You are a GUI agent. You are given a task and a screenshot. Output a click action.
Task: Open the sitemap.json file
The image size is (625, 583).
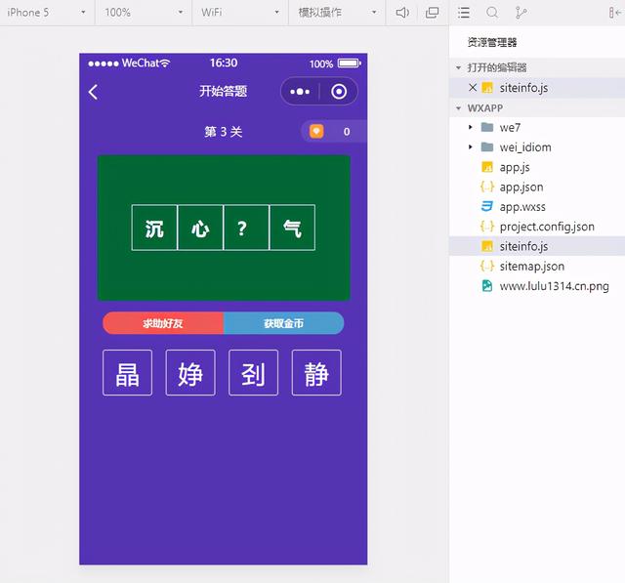coord(532,267)
